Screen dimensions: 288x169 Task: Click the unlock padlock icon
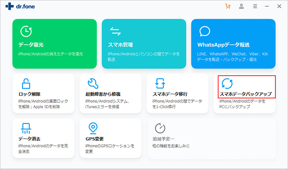pyautogui.click(x=26, y=83)
